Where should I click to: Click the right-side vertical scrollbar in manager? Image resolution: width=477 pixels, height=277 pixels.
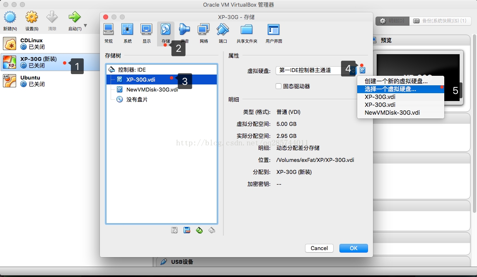pos(474,123)
